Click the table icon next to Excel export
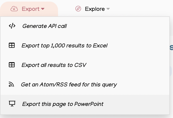 point(12,45)
